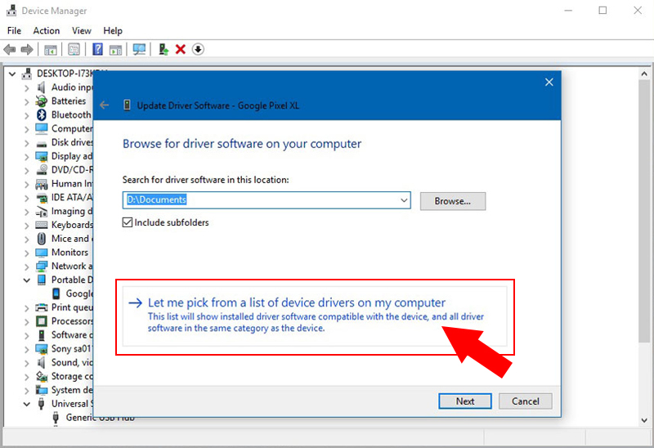Click the scrollbar down arrow in Device Manager

point(644,420)
